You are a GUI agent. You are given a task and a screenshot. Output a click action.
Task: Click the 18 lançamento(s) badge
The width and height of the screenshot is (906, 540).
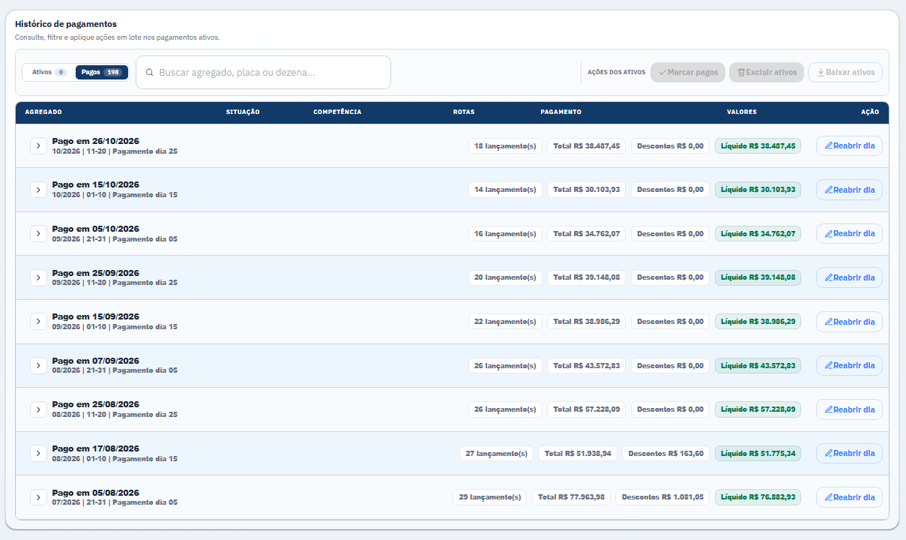pos(505,145)
